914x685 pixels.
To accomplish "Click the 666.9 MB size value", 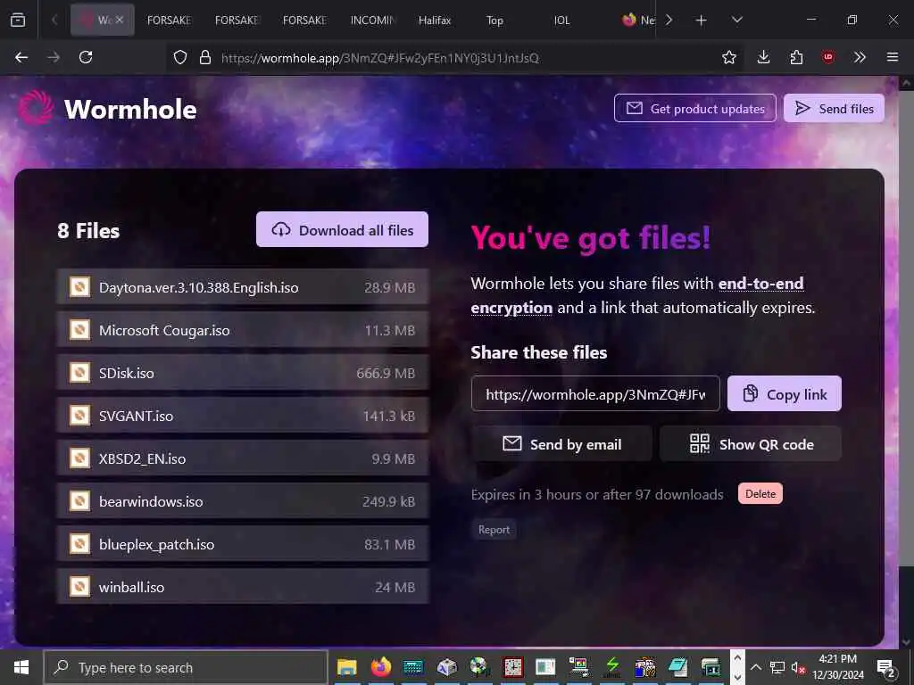I will click(x=386, y=373).
